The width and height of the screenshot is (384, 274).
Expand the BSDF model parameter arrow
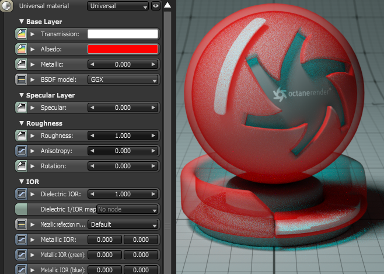(x=33, y=79)
